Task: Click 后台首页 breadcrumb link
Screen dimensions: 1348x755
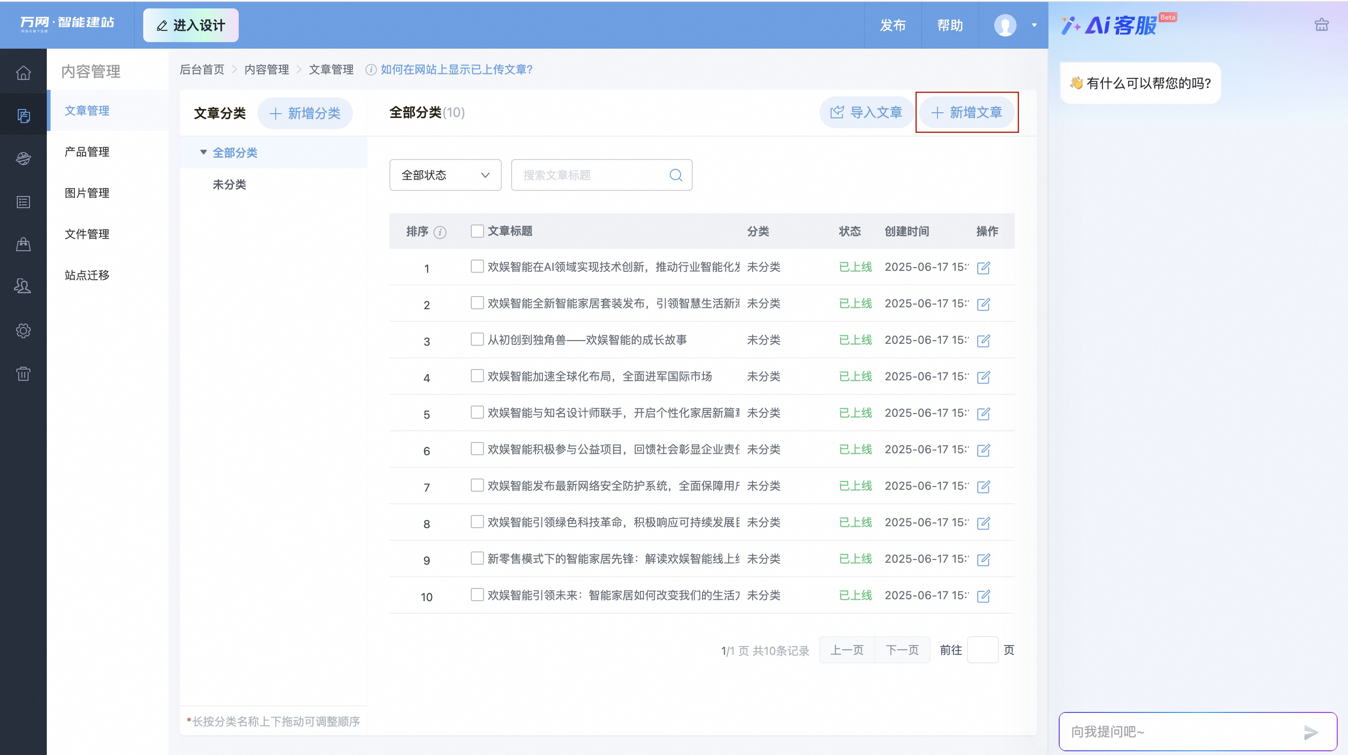Action: coord(202,70)
